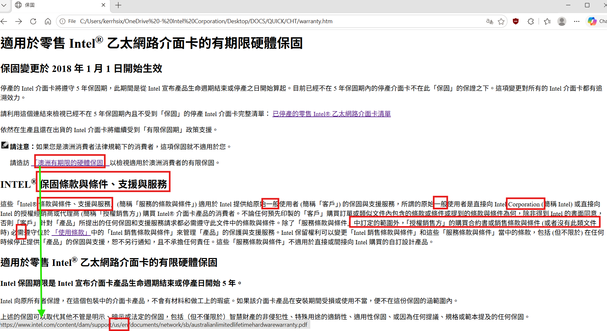The image size is (607, 331).
Task: Go forward to the next page
Action: tap(19, 21)
